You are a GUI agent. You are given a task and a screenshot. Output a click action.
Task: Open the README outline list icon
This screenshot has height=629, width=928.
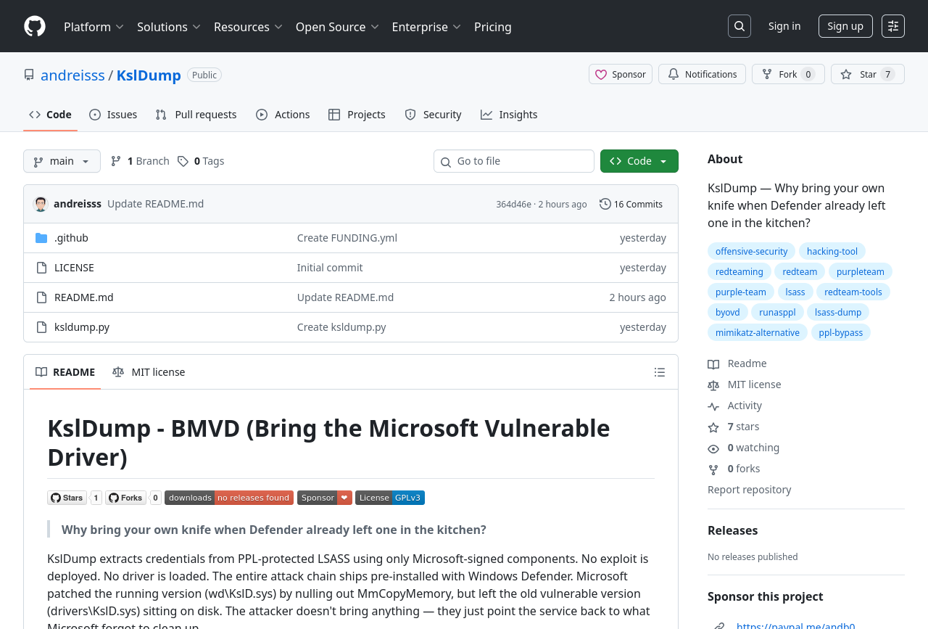click(659, 372)
